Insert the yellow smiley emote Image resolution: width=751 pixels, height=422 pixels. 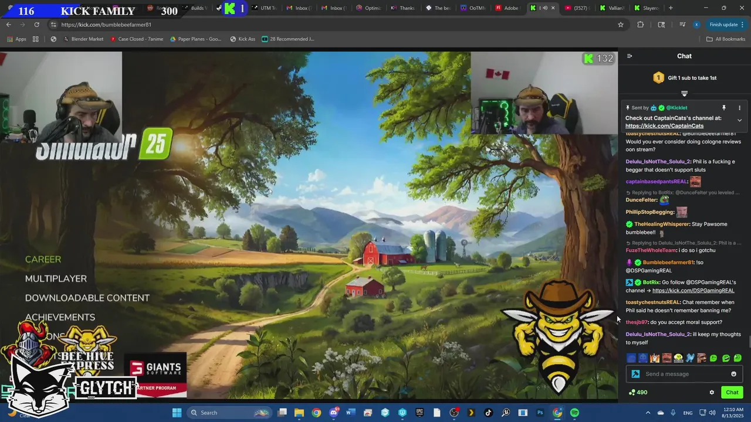tap(678, 358)
